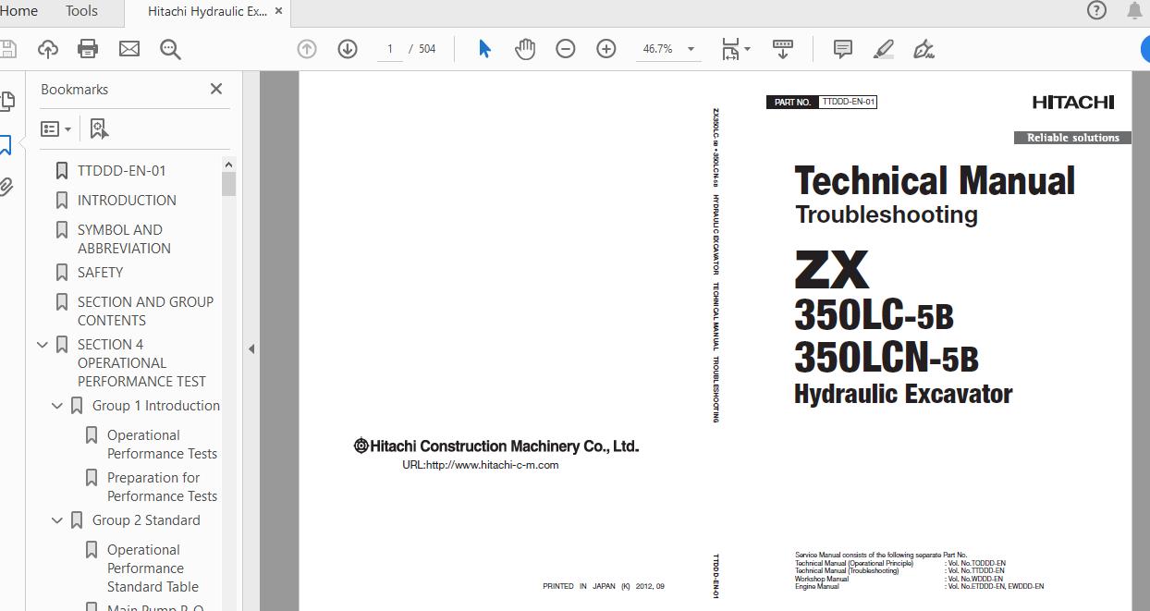Go to previous page arrow
1150x611 pixels.
tap(307, 49)
